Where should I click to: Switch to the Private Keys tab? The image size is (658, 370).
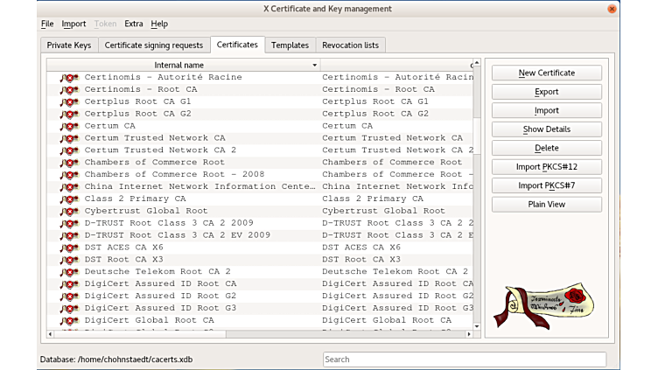[68, 45]
